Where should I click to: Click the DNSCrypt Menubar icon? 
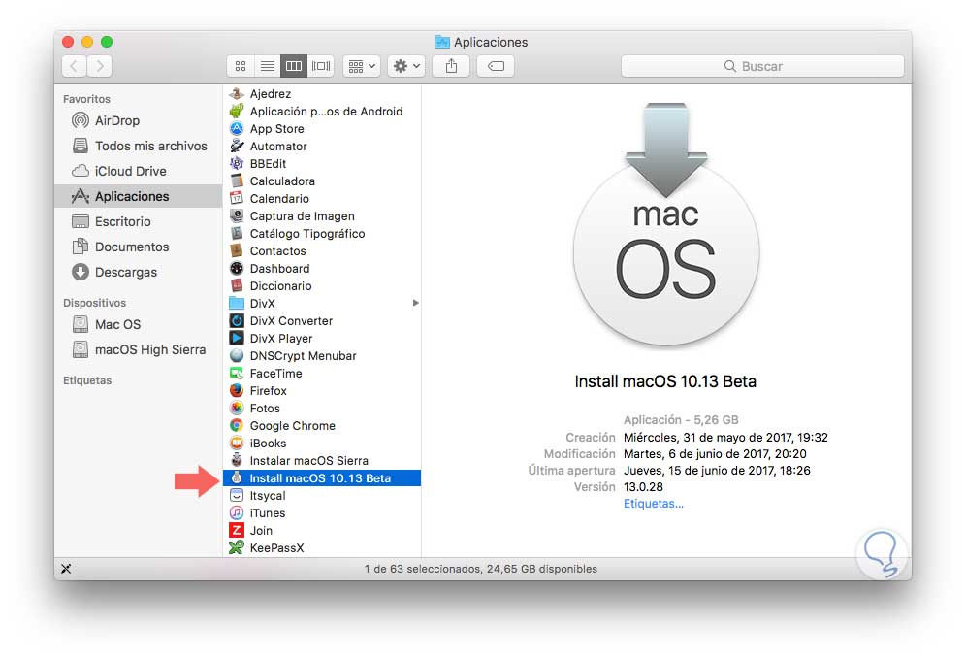click(237, 356)
